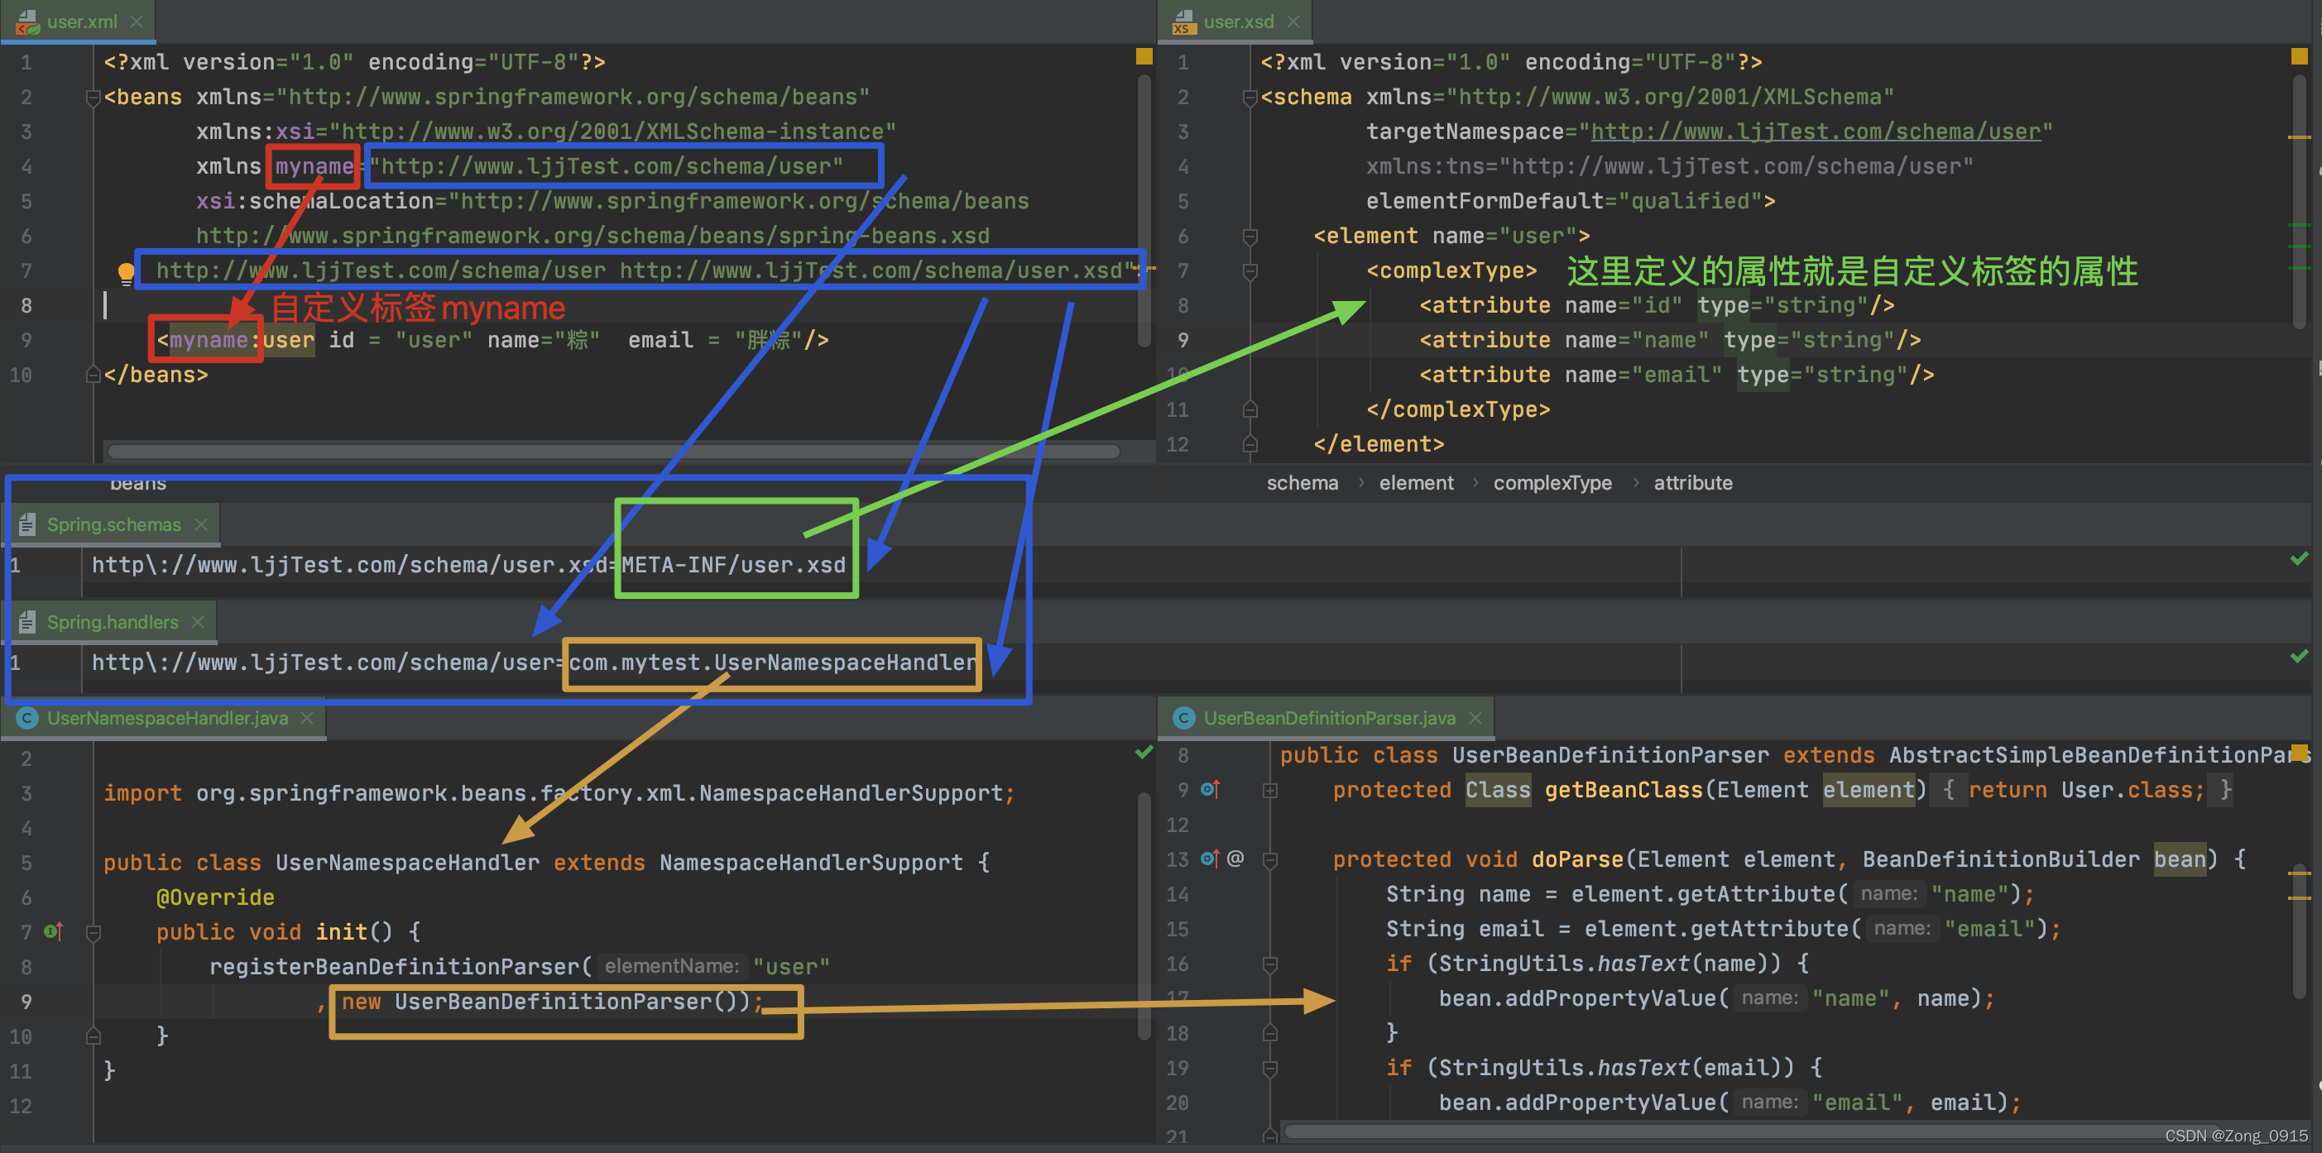Click the override marker next to getBeanClass
This screenshot has width=2322, height=1153.
1210,789
